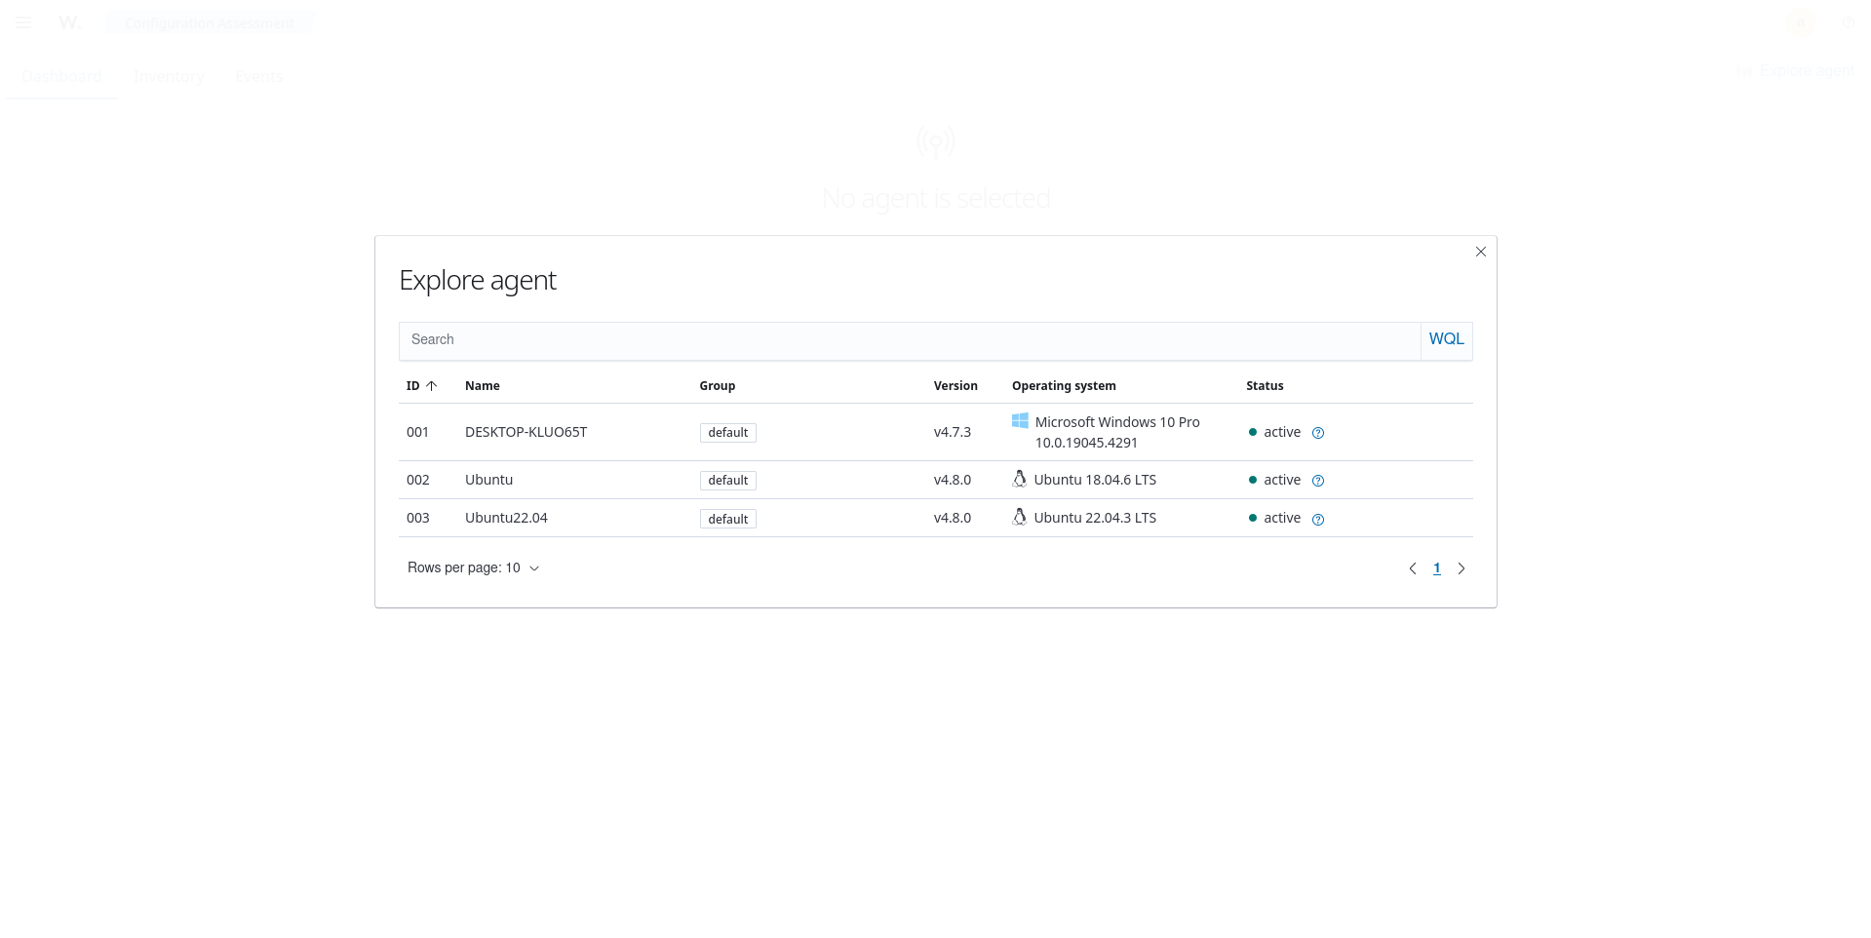Close the Explore agent dialog

(1480, 252)
